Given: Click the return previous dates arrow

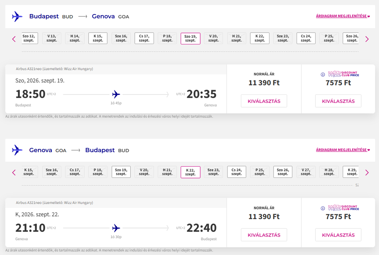Looking at the screenshot, I should [x=14, y=172].
